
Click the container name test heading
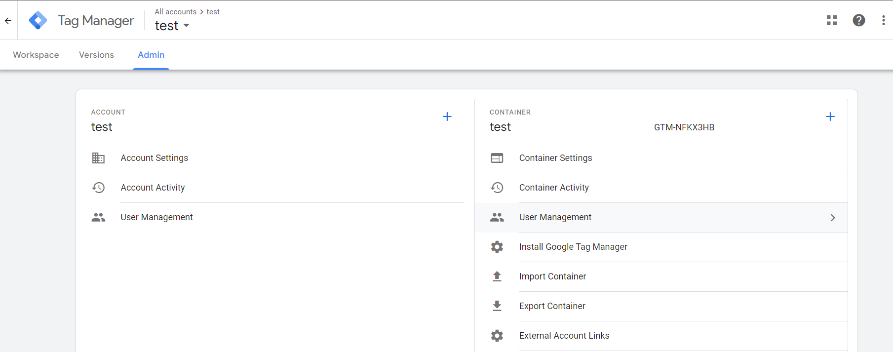[500, 127]
